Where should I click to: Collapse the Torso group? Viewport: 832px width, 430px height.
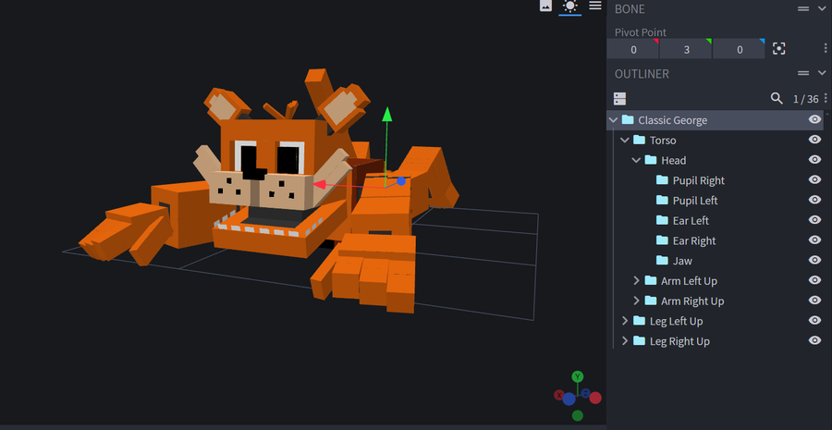click(625, 141)
